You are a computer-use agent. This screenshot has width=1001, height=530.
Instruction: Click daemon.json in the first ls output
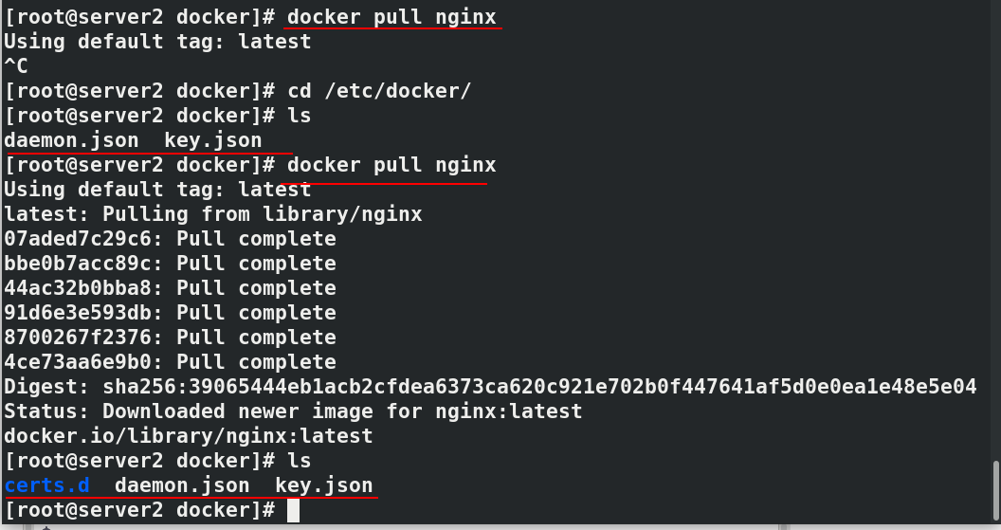coord(71,140)
